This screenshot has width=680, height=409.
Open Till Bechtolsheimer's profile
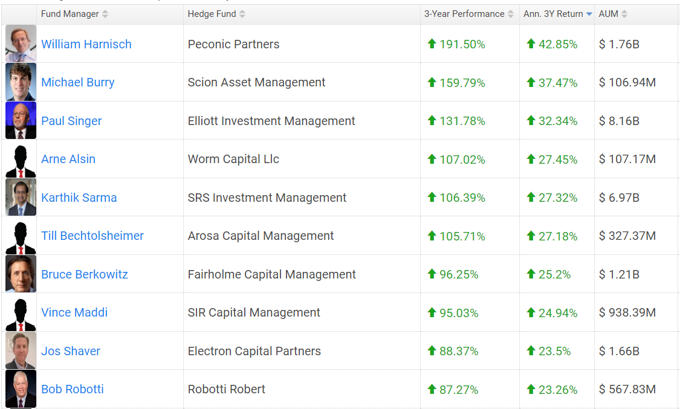pyautogui.click(x=92, y=236)
